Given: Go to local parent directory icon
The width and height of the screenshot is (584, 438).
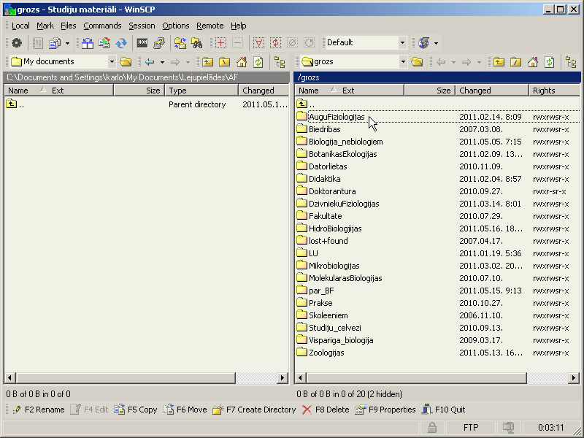Looking at the screenshot, I should pyautogui.click(x=207, y=62).
